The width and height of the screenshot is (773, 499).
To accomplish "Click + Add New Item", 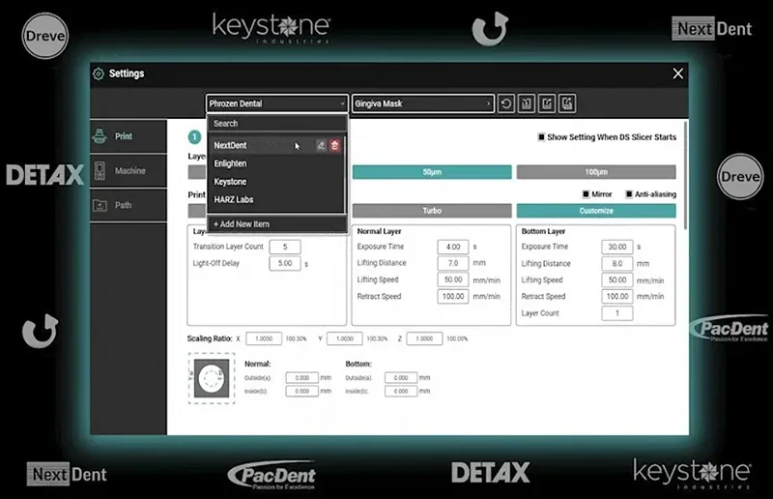I will (276, 224).
